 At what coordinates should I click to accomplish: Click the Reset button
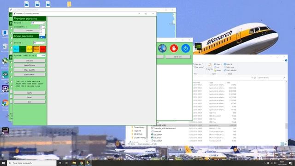coord(29,97)
